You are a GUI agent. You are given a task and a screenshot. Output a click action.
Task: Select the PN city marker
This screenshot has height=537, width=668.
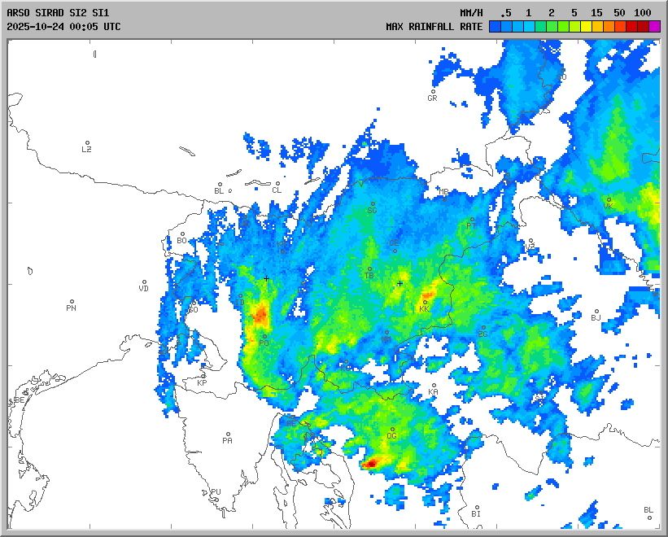coord(72,302)
